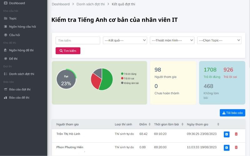The image size is (250, 156).
Task: Click the Dashboard icon in the sidebar
Action: [6, 3]
